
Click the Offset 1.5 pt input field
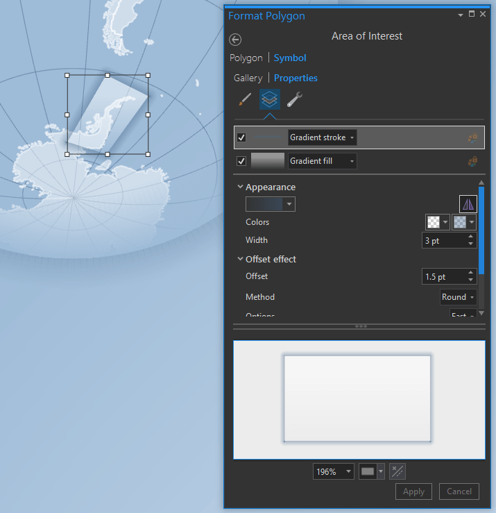[x=444, y=277]
